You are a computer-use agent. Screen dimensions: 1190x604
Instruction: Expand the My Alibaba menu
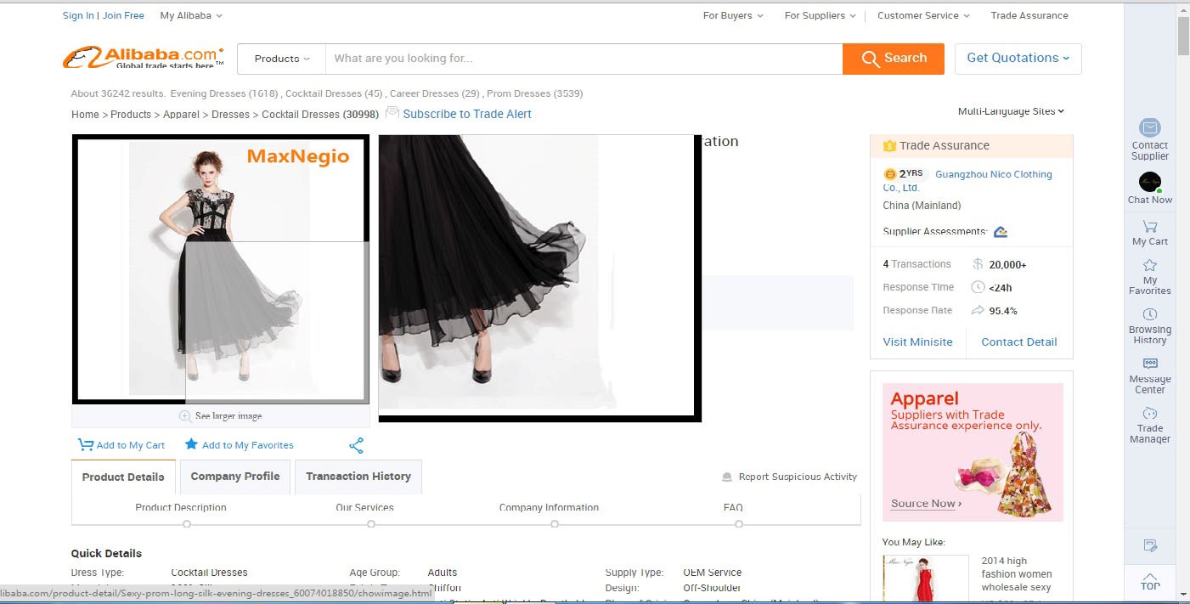pyautogui.click(x=191, y=15)
